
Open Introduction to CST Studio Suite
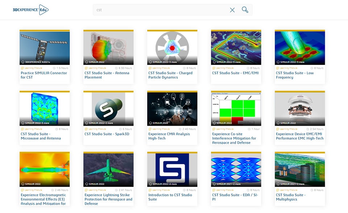pos(170,197)
